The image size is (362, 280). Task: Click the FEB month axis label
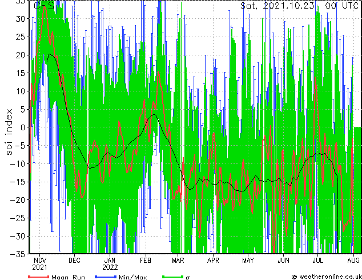[x=146, y=261]
